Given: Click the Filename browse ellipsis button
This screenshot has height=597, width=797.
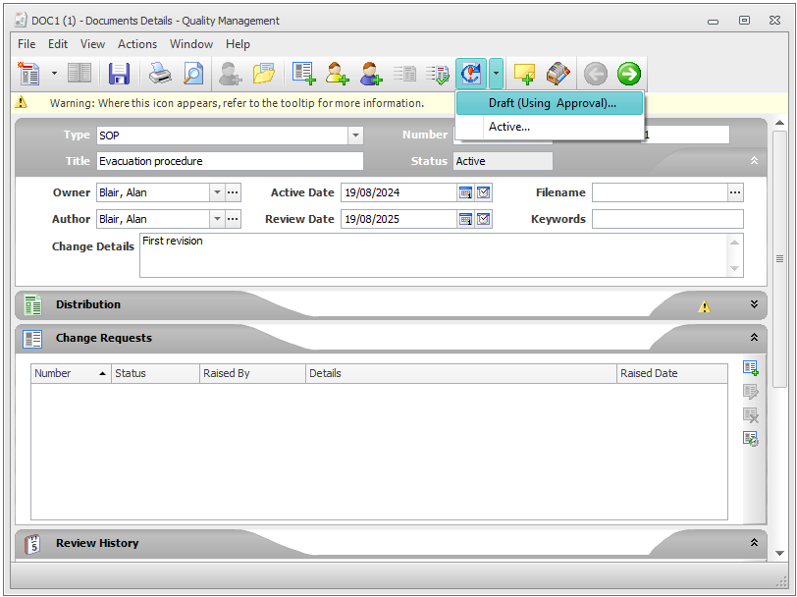Looking at the screenshot, I should 735,193.
